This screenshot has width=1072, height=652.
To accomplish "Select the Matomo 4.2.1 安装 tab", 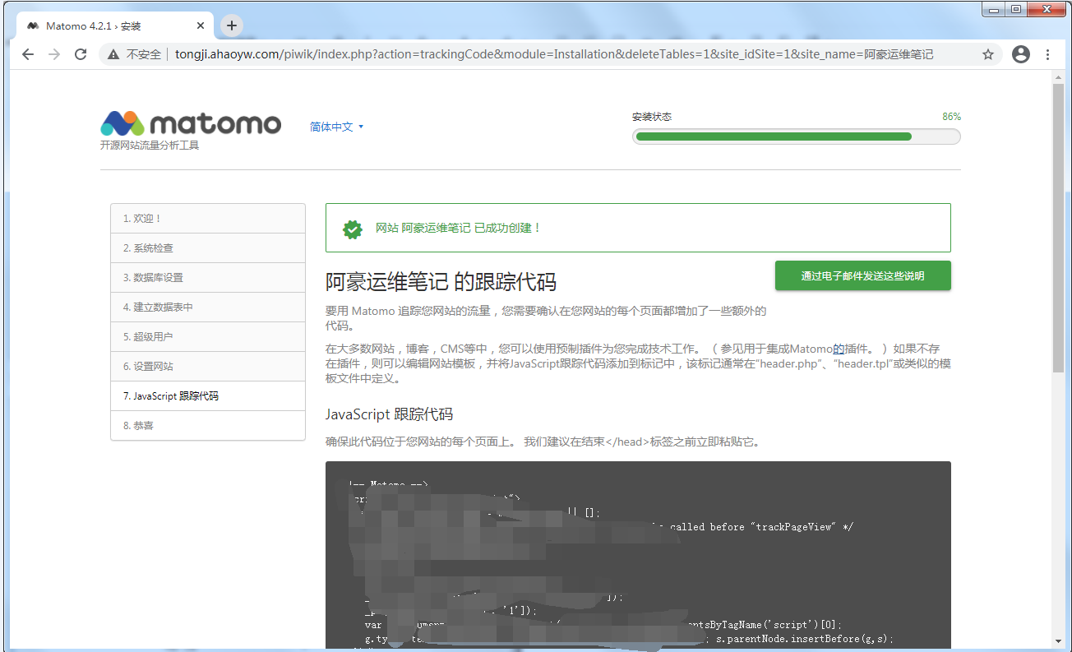I will pos(115,25).
